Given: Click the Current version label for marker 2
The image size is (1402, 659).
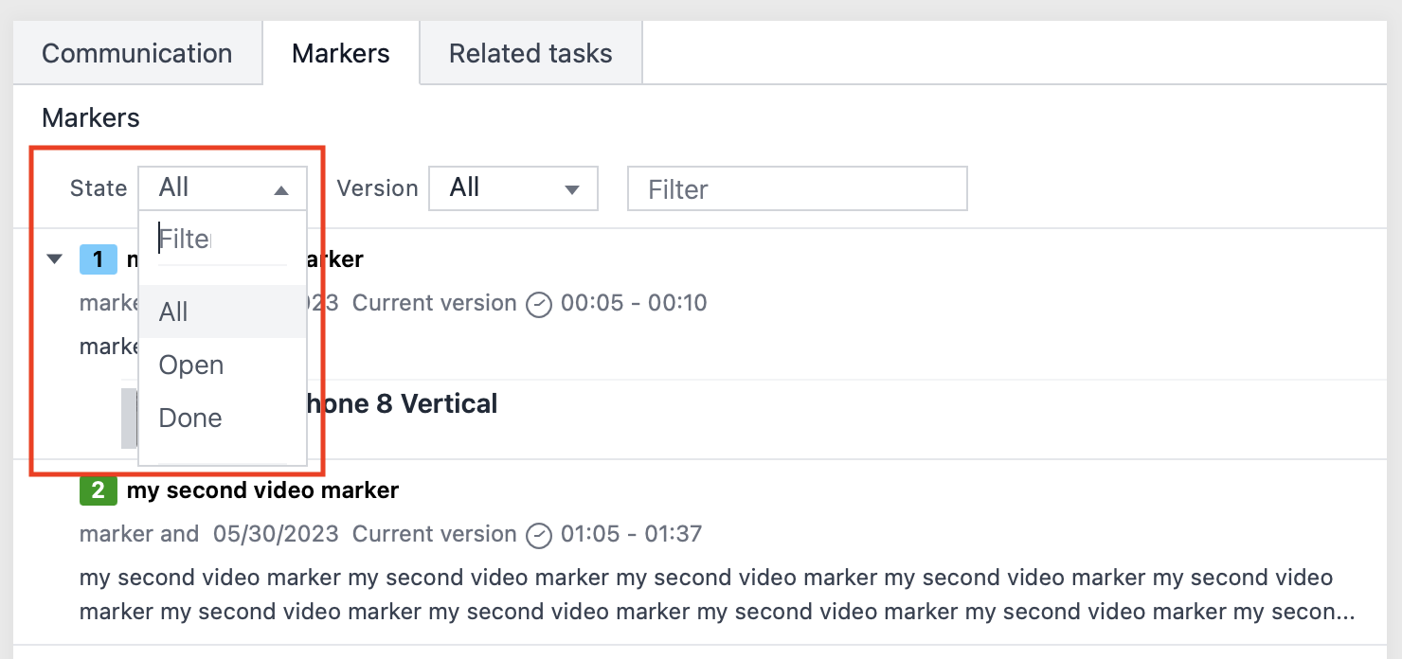Looking at the screenshot, I should click(x=434, y=533).
